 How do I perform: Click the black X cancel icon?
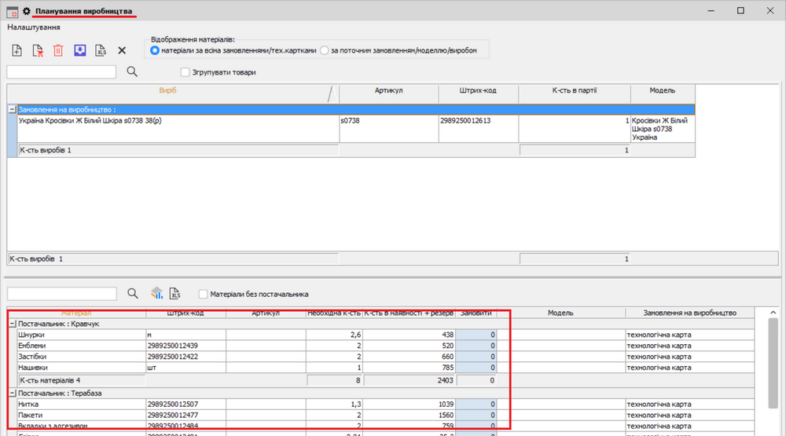122,50
